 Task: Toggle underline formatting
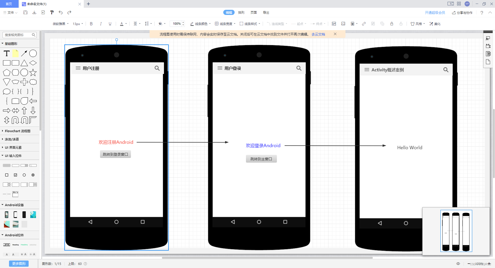[110, 24]
